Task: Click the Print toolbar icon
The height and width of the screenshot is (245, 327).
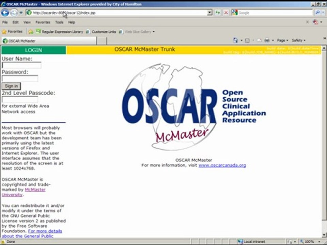Action: (267, 40)
